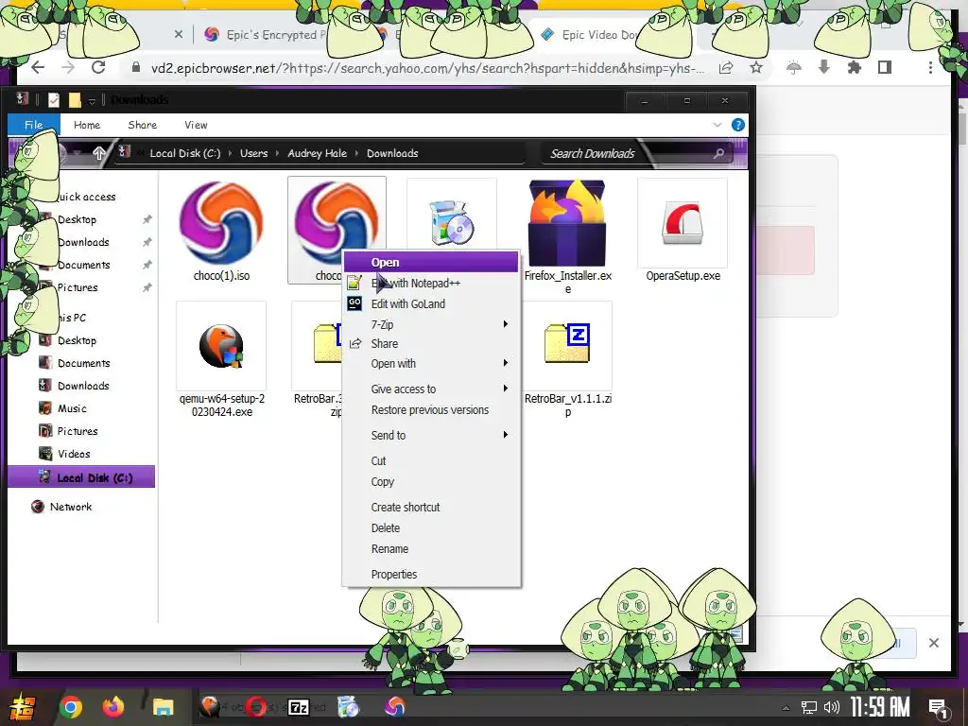Click the browser reload button
Image resolution: width=968 pixels, height=726 pixels.
click(x=98, y=67)
